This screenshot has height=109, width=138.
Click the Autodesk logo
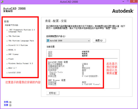tap(123, 11)
